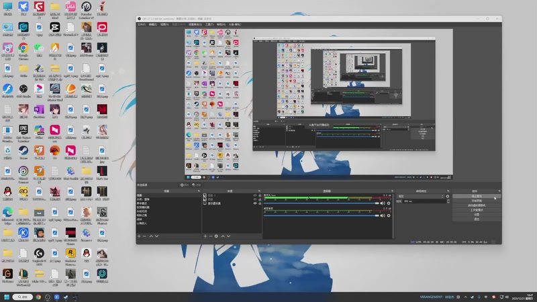The width and height of the screenshot is (537, 302).
Task: Click Start Virtual Camera in Controls
Action: click(477, 205)
